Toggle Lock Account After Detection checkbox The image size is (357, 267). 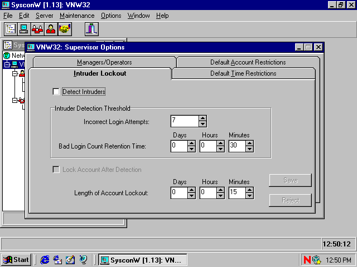pos(56,170)
